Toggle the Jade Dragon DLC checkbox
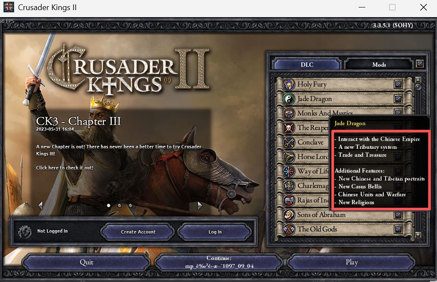437x282 pixels. [x=398, y=99]
